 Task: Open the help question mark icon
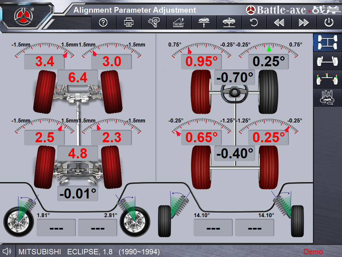(x=104, y=23)
